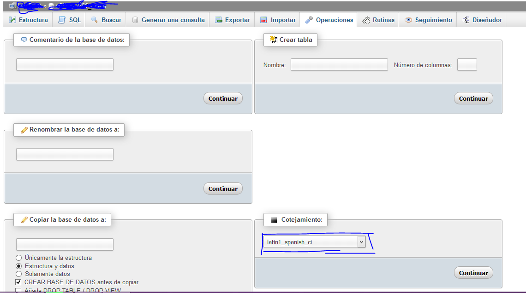Click the Rutinas gears icon

pyautogui.click(x=366, y=20)
